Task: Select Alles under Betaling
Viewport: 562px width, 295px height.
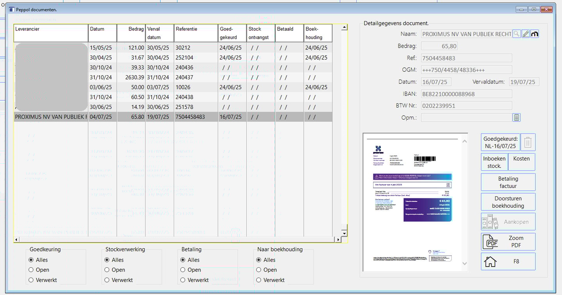Action: [x=183, y=260]
